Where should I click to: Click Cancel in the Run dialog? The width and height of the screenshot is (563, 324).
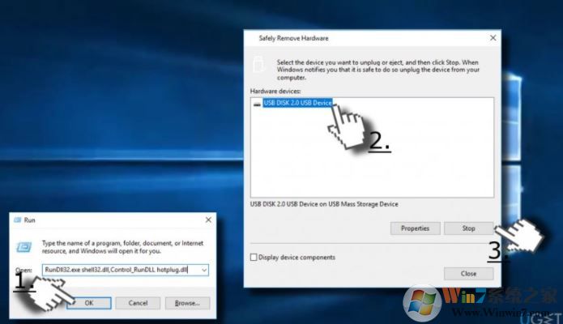[138, 303]
